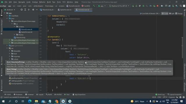Click Select Opened File target icon in Project panel

tap(22, 10)
